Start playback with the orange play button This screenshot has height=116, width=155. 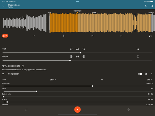(77, 110)
